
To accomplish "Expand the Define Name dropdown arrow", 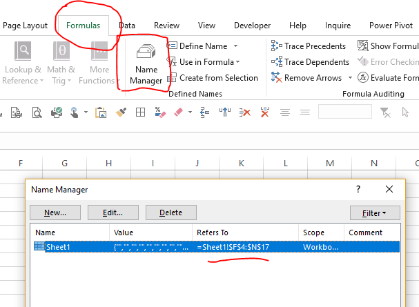I will (235, 46).
